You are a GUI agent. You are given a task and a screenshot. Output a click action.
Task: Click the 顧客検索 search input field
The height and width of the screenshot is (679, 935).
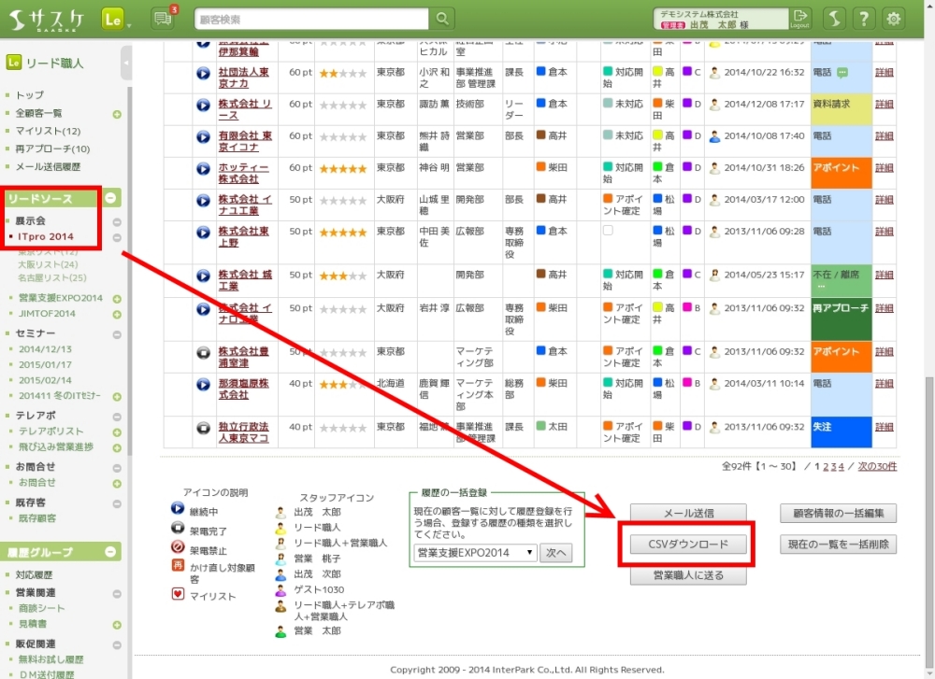pos(311,19)
